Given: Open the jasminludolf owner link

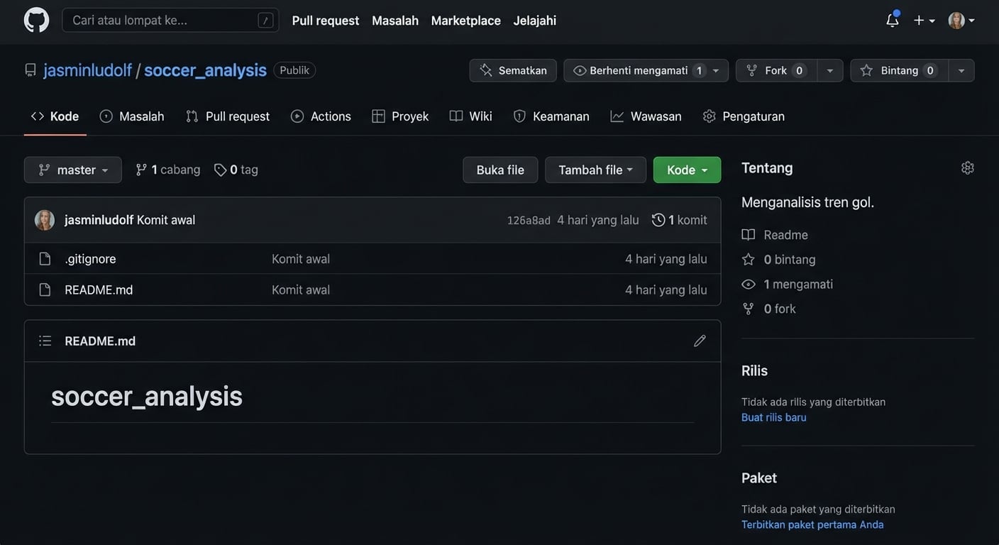Looking at the screenshot, I should (x=88, y=70).
